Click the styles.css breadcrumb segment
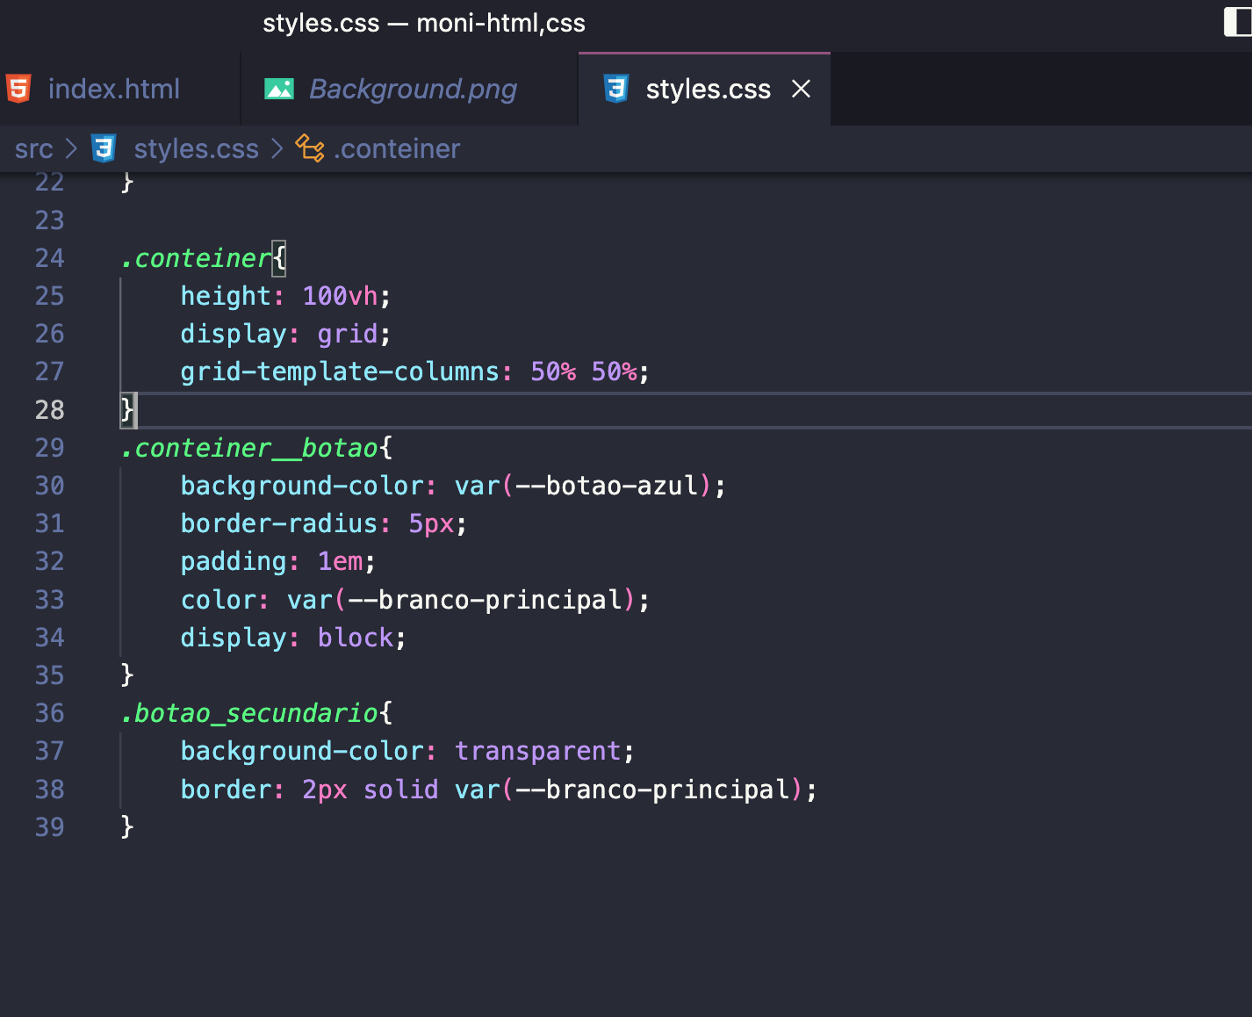 [196, 149]
